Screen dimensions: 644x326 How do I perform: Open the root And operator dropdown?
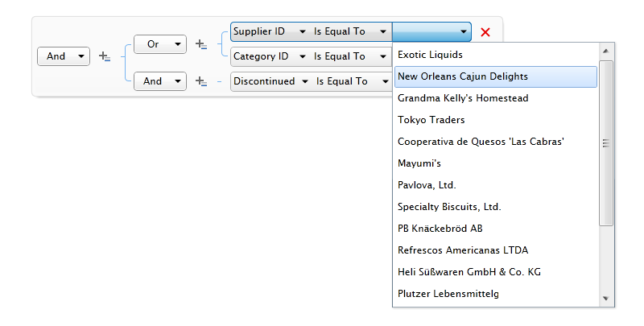pyautogui.click(x=64, y=56)
